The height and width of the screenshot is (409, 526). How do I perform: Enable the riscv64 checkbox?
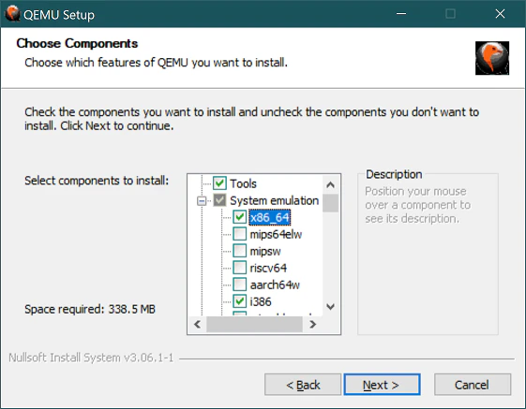tap(239, 268)
